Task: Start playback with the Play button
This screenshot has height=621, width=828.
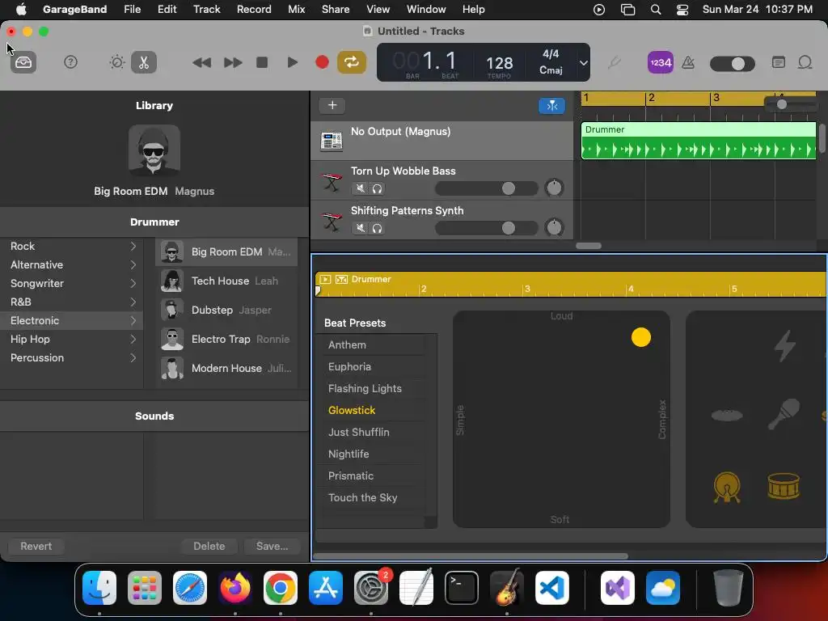Action: point(292,62)
